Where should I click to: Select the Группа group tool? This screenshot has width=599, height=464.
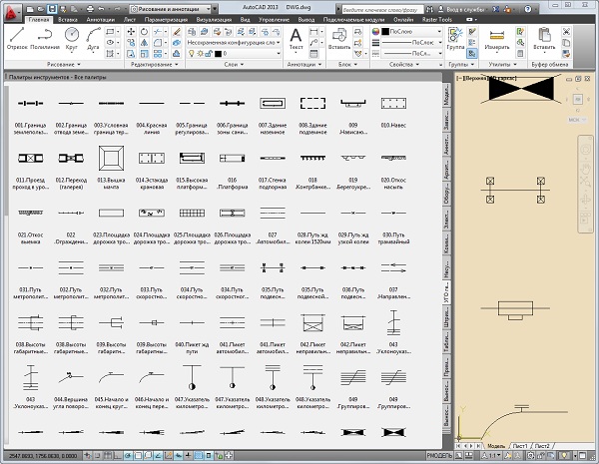coord(456,36)
